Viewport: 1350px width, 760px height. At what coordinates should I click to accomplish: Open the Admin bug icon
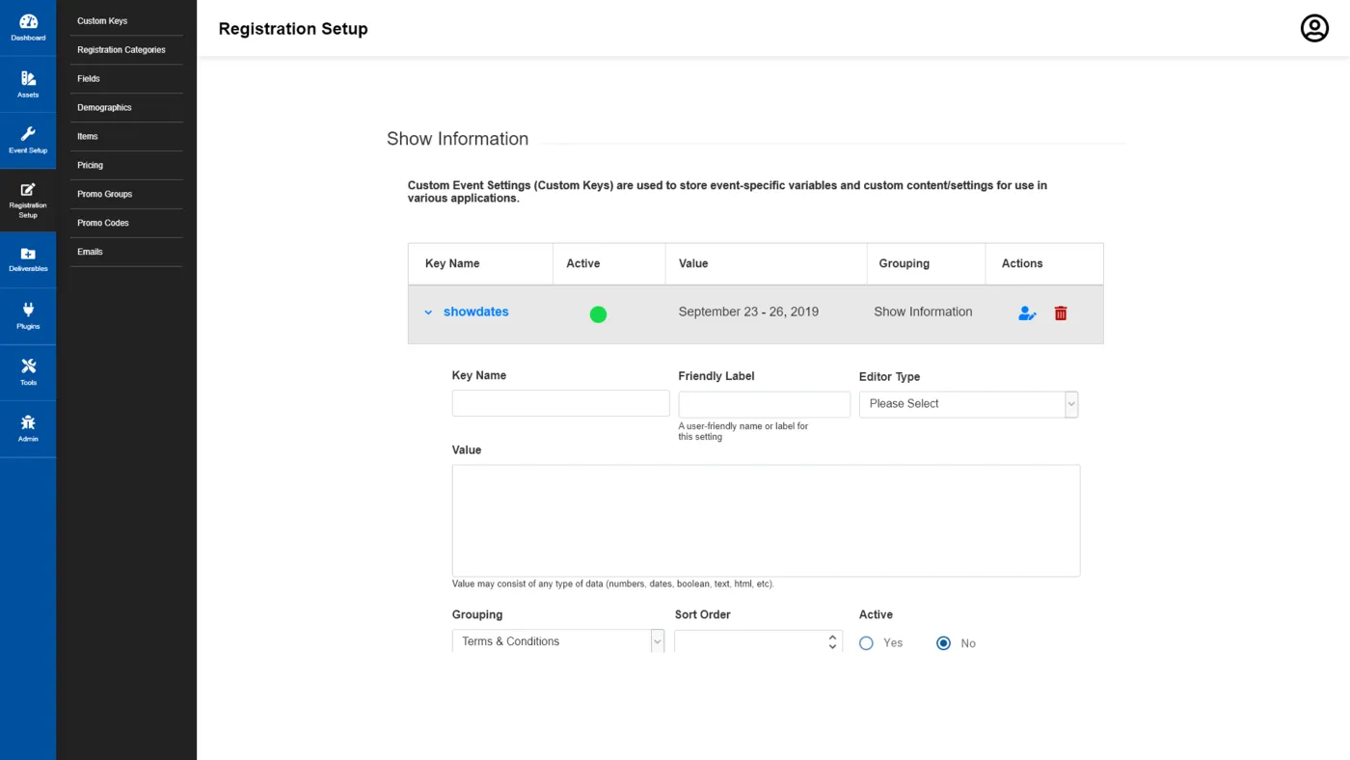[x=28, y=422]
